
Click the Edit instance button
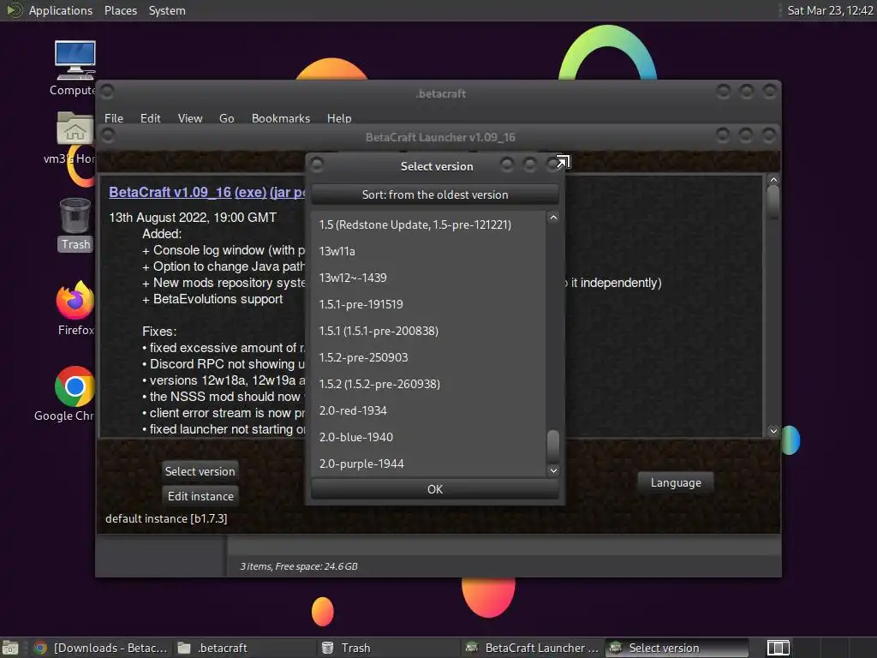point(200,496)
